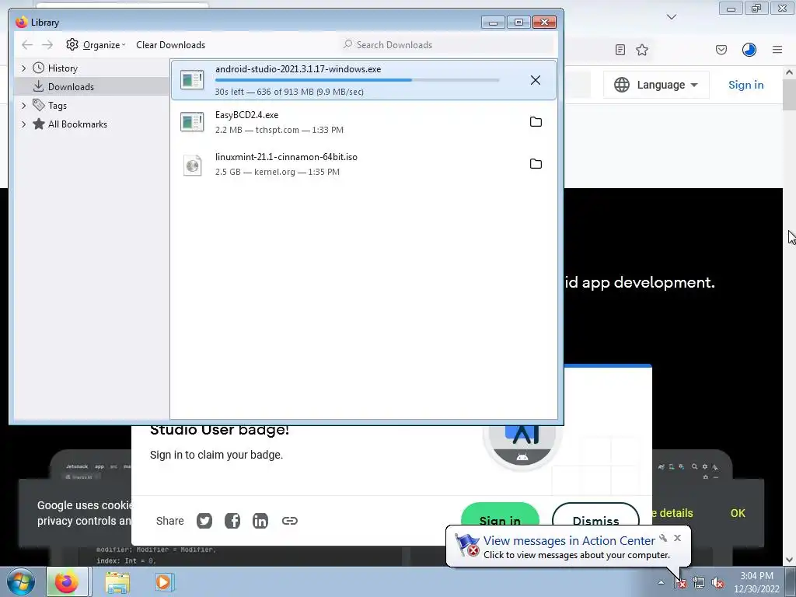
Task: Open Firefox hamburger menu
Action: [777, 50]
